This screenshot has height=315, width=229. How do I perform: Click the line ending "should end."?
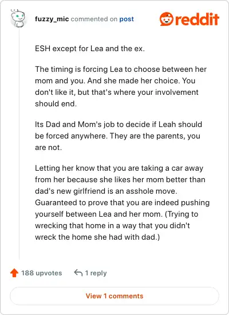[56, 103]
